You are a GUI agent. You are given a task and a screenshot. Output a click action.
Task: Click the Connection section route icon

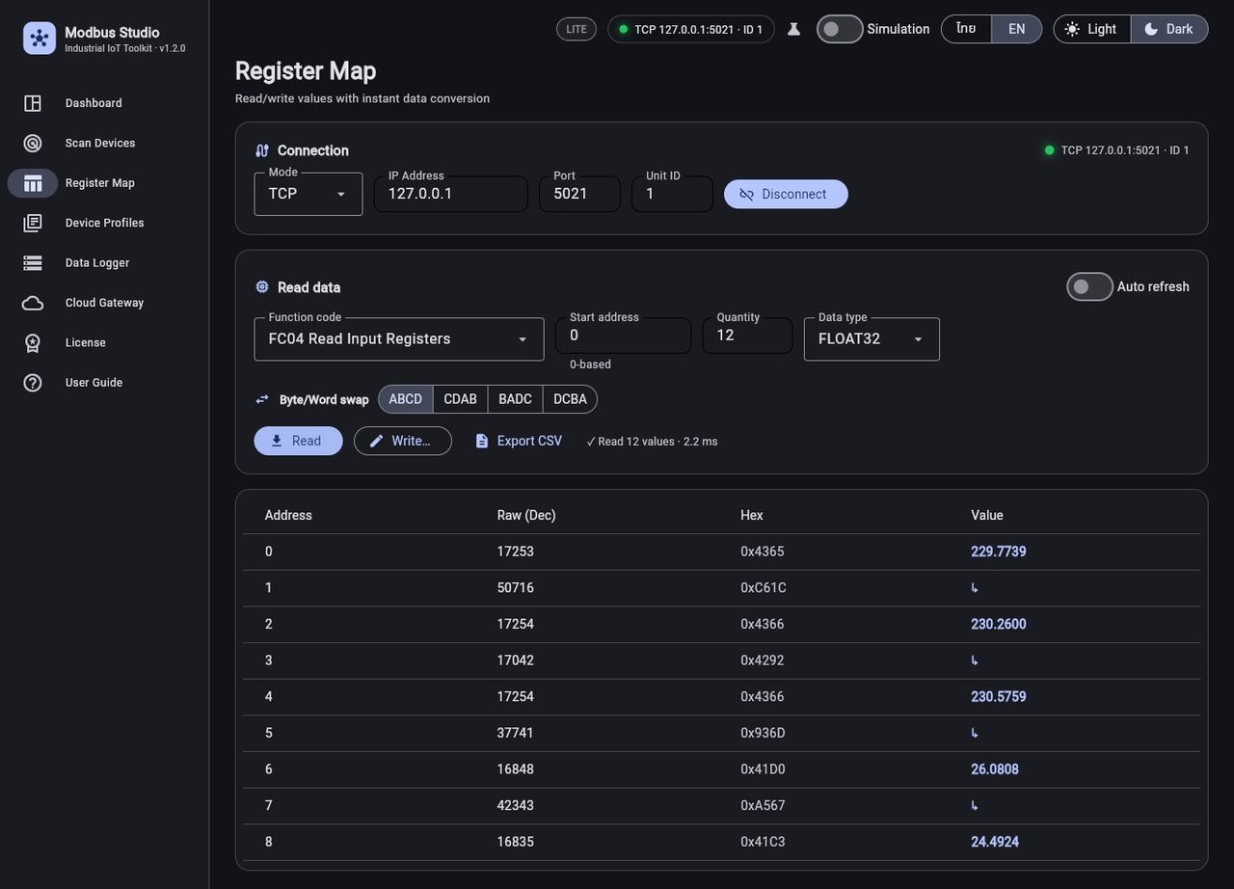coord(262,150)
